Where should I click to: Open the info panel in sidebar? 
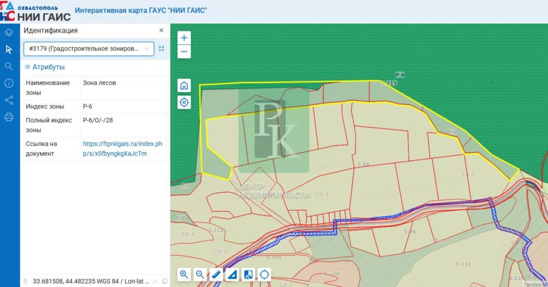9,83
